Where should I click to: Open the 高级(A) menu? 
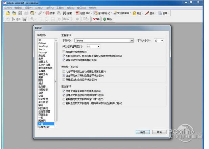[x=70, y=8]
